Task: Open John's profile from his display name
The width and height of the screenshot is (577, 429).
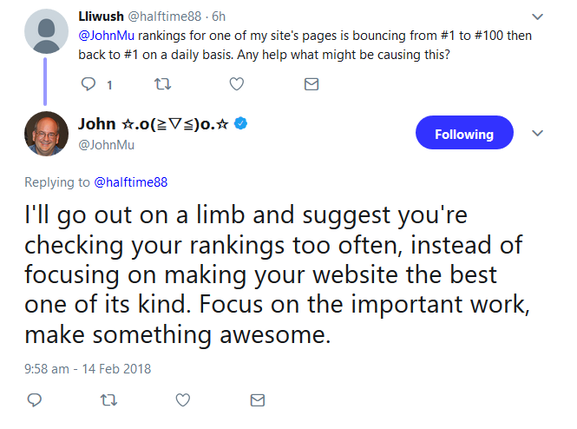Action: 153,123
